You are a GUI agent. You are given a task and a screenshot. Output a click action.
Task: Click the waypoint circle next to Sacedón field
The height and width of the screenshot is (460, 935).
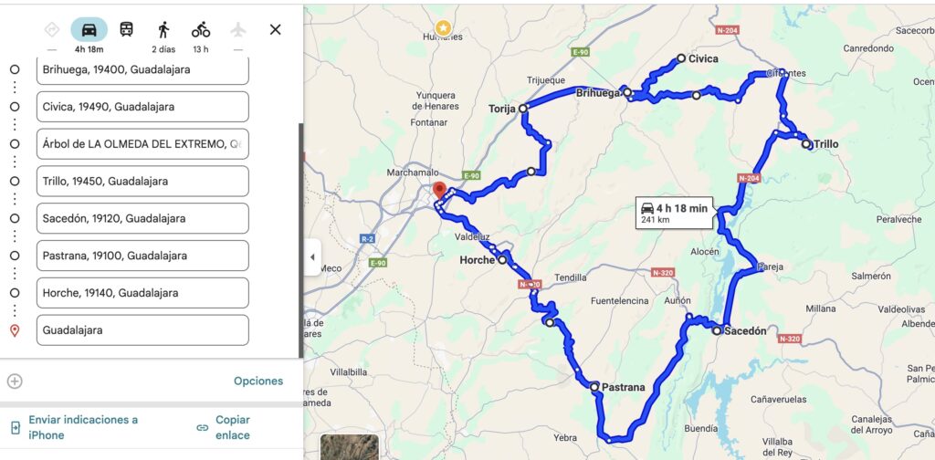click(15, 218)
